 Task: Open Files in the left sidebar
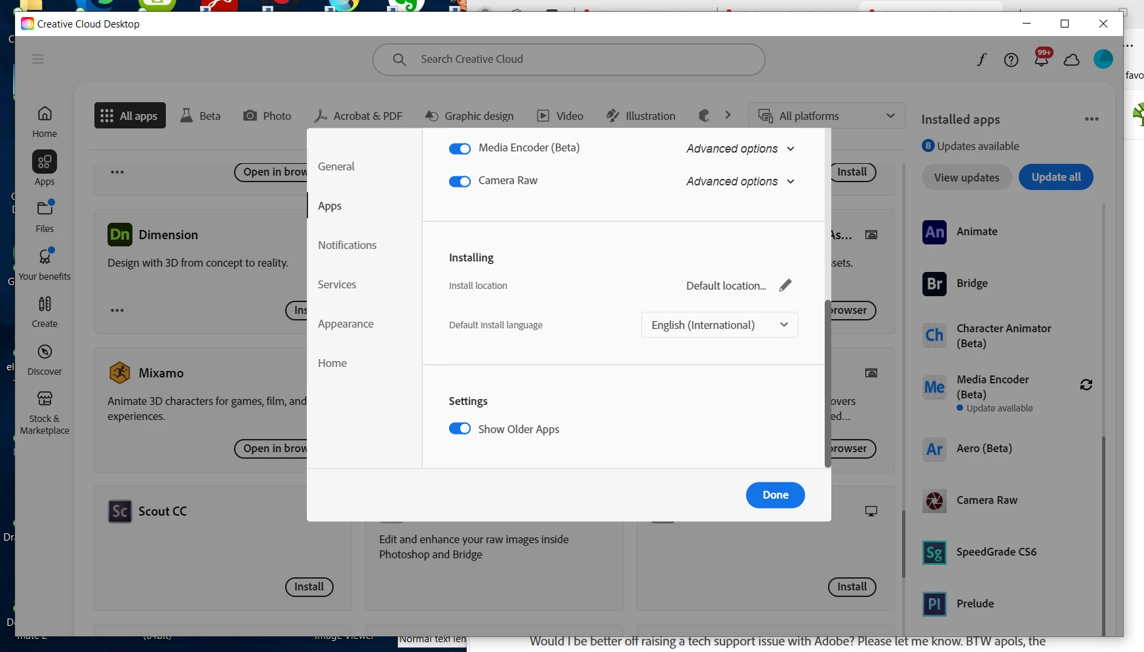45,216
